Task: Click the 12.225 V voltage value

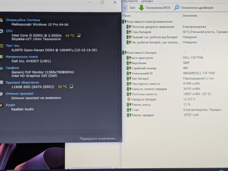Action: [x=189, y=99]
